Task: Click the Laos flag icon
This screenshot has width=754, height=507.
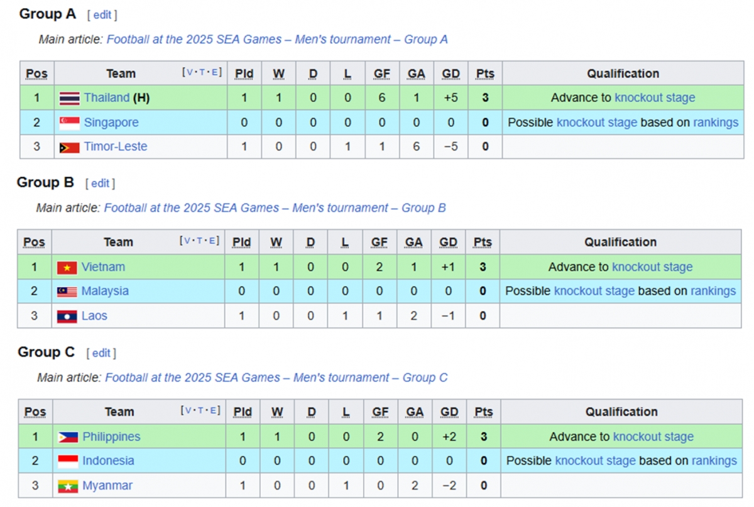Action: [67, 316]
